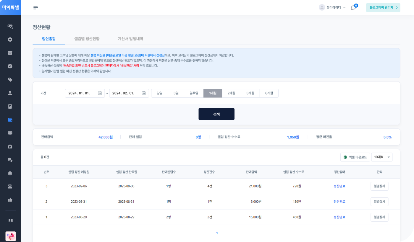Switch to the 셀럽별 정산현황 tab
Viewport: 414px width, 242px height.
click(87, 39)
